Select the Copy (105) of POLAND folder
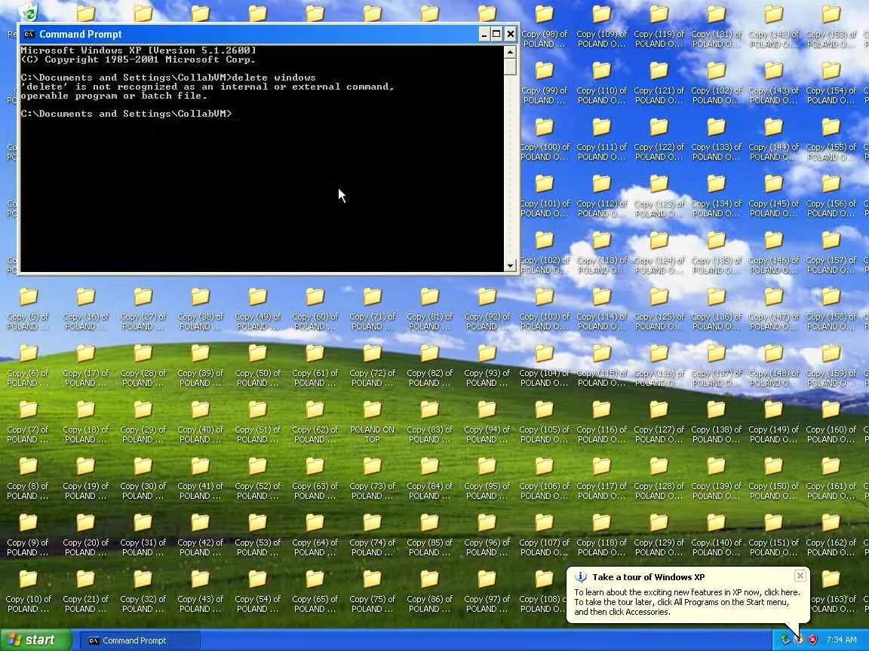Viewport: 869px width, 651px height. (x=544, y=421)
